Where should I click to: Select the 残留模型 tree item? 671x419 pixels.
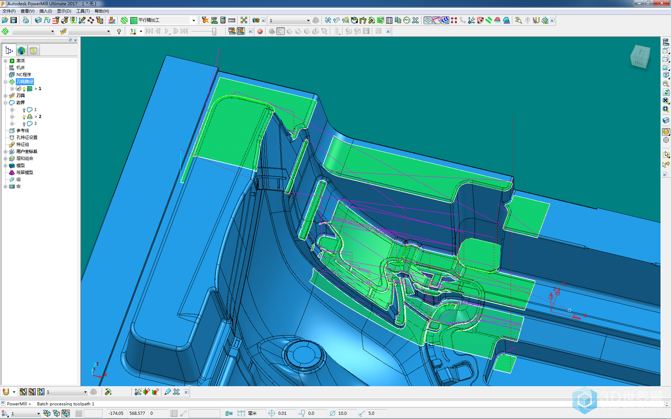[x=24, y=172]
